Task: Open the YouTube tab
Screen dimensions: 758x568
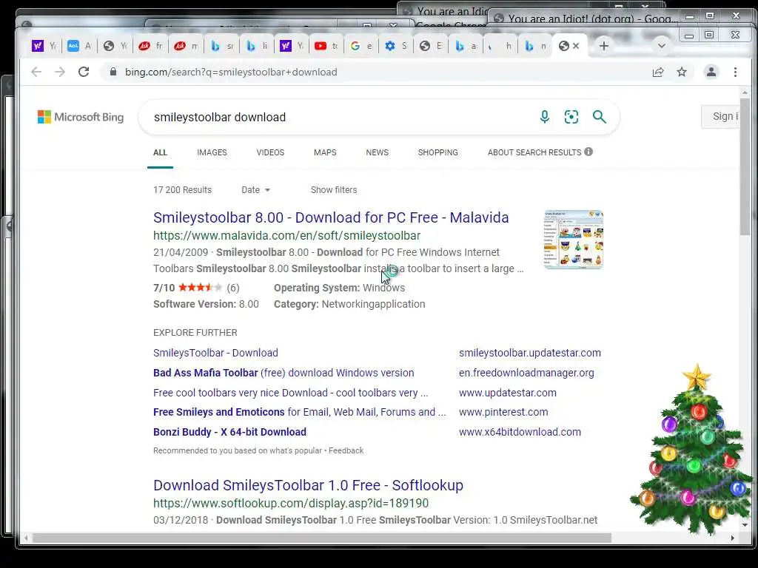Action: point(326,46)
